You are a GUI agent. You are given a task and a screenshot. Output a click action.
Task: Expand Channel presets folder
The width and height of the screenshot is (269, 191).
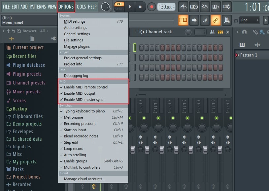(x=26, y=83)
